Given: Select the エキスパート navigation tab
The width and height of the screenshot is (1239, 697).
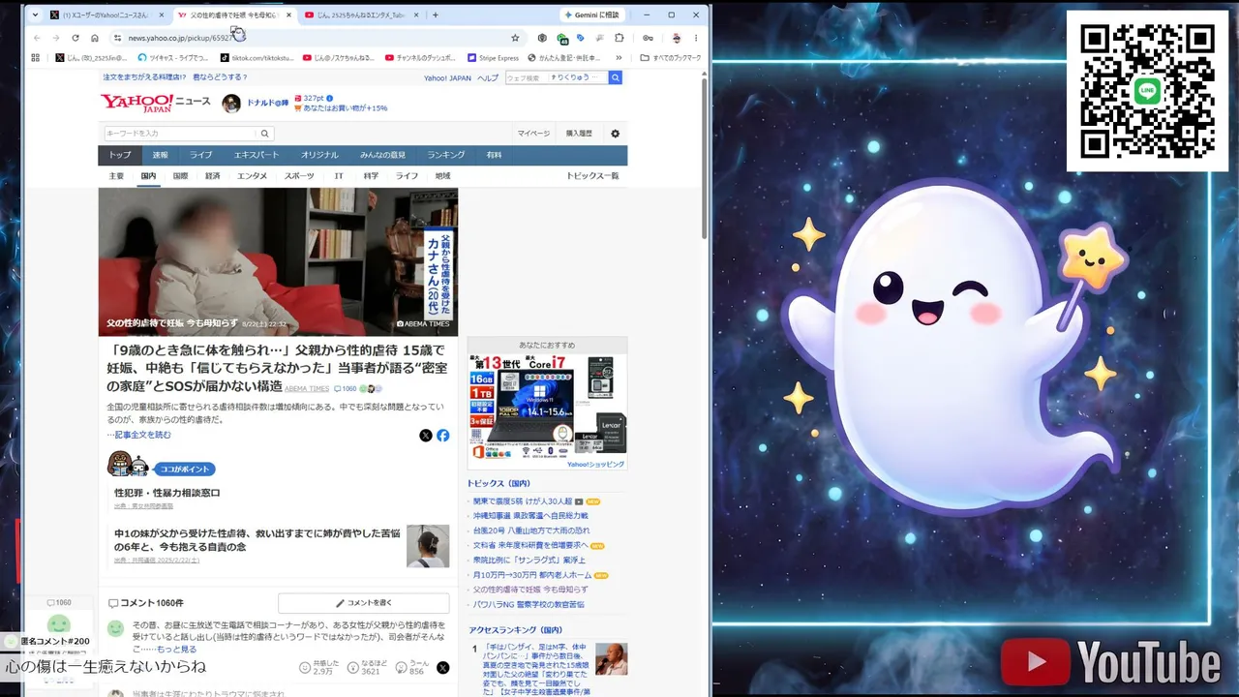Looking at the screenshot, I should pos(256,155).
